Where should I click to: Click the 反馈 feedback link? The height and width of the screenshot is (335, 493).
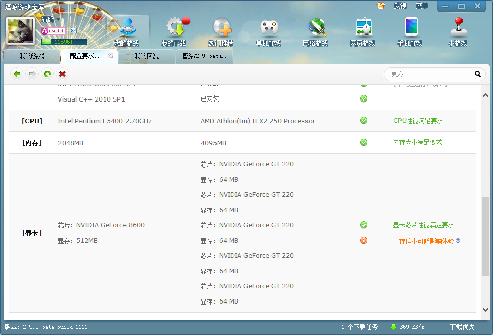(400, 6)
